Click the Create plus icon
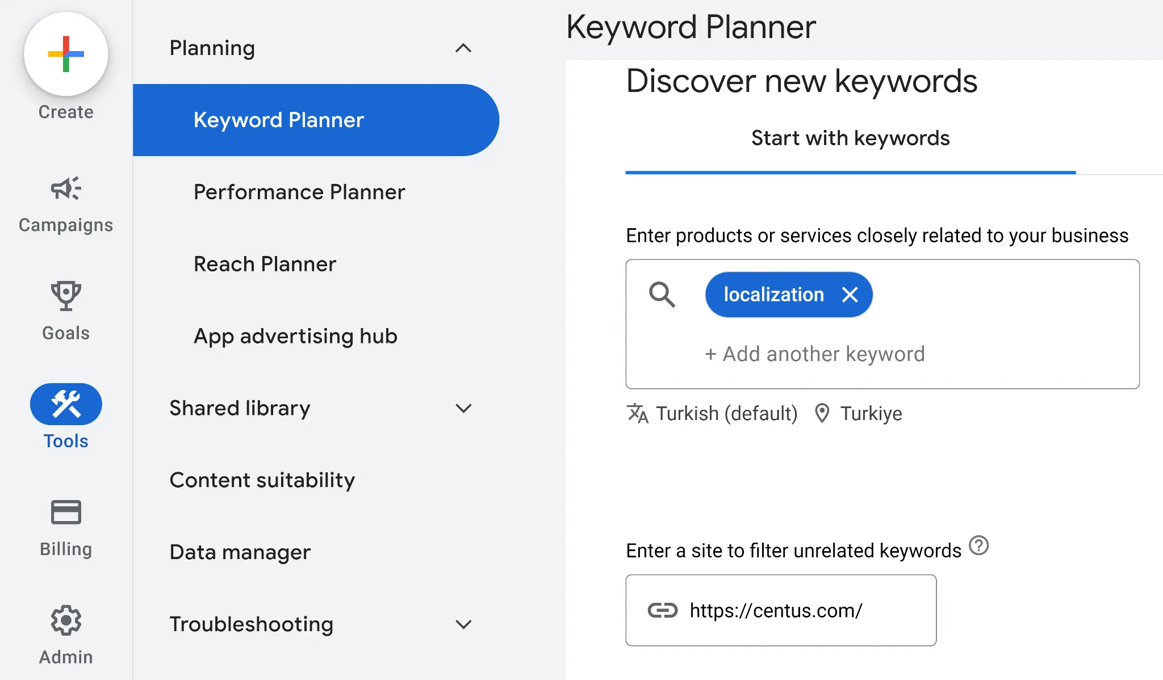The image size is (1163, 680). tap(66, 53)
